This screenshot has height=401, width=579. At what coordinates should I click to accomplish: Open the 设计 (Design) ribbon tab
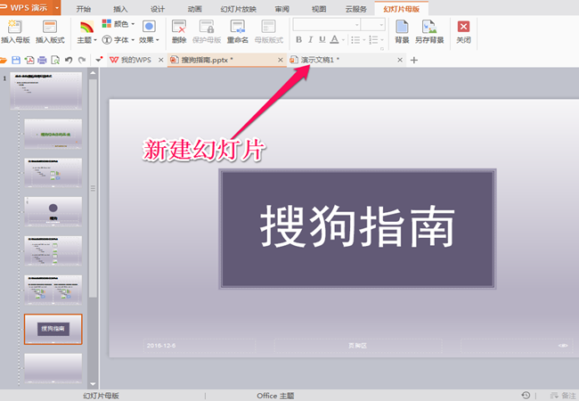click(158, 9)
